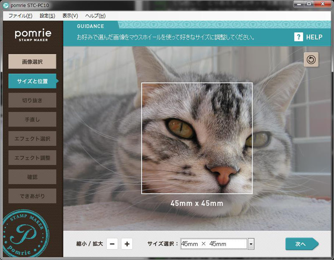Select the 切り抜き step in sidebar
334x260 pixels.
[32, 100]
